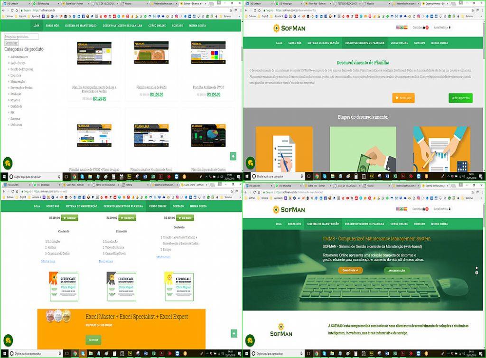Click the Pesquisar button in Loja window

point(11,43)
